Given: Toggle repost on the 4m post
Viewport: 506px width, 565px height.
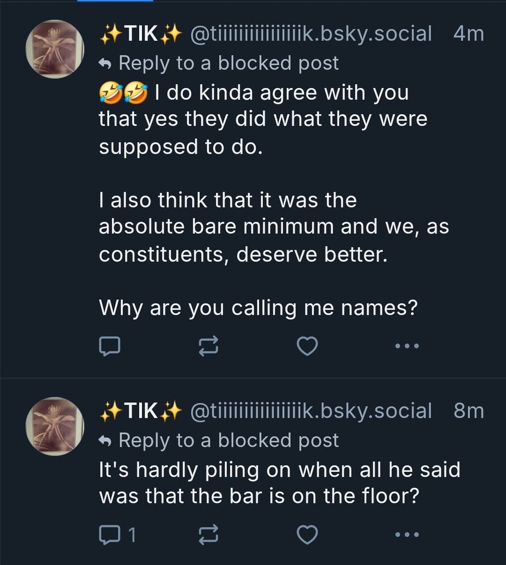Looking at the screenshot, I should coord(207,345).
